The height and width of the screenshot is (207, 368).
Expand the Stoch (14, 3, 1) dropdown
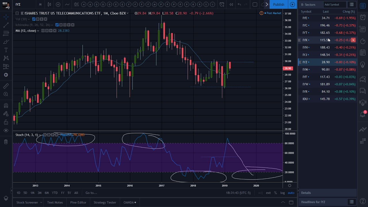tap(40, 135)
